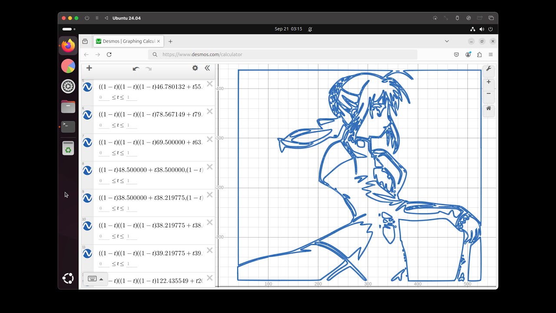
Task: Open Graph Settings wrench
Action: tap(488, 69)
